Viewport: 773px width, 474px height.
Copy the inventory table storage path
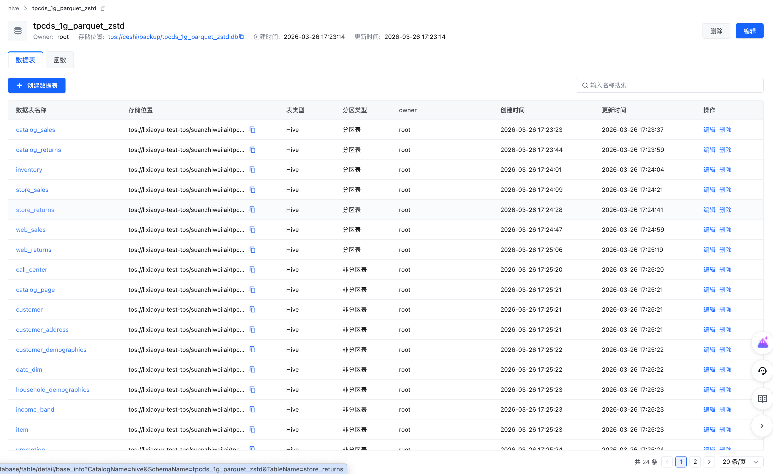pos(253,170)
